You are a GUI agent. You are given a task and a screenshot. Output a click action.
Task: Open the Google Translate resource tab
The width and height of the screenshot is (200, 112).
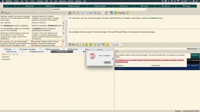27,49
